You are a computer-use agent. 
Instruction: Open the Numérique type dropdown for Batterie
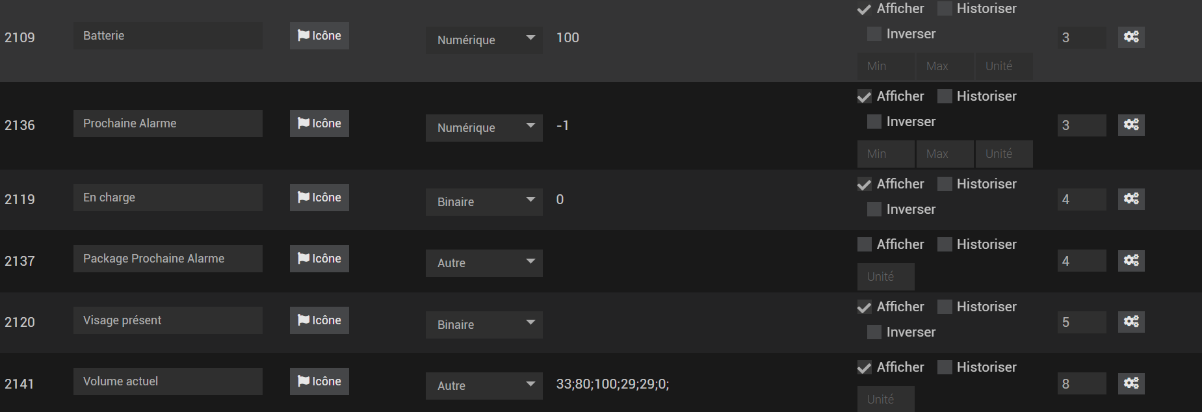(x=484, y=40)
